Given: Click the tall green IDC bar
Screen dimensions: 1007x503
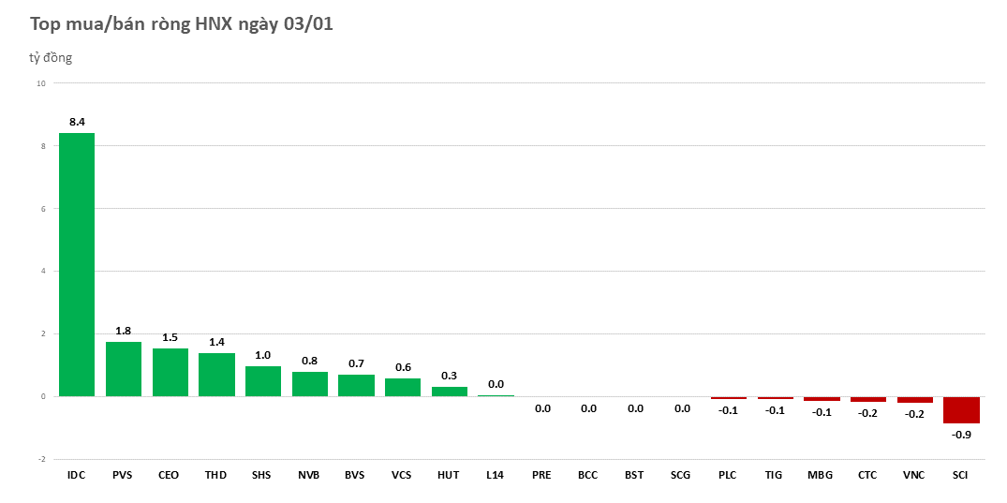Looking at the screenshot, I should (77, 264).
